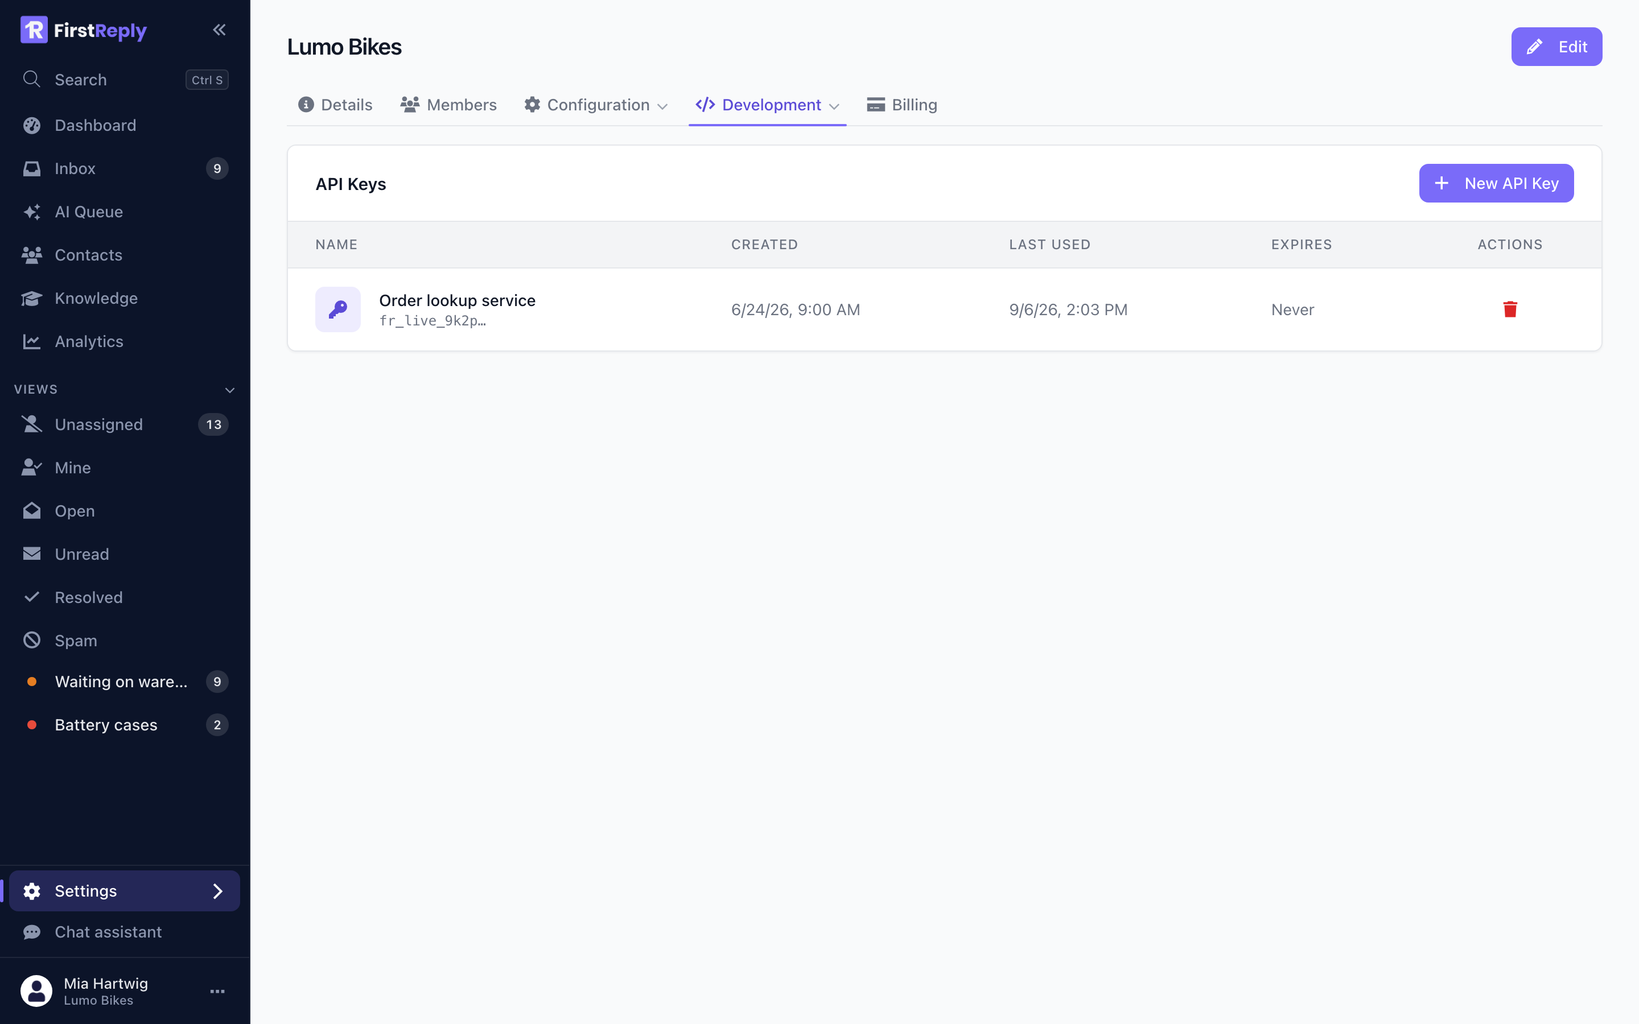This screenshot has height=1024, width=1639.
Task: Click the Open envelope icon
Action: coord(32,511)
